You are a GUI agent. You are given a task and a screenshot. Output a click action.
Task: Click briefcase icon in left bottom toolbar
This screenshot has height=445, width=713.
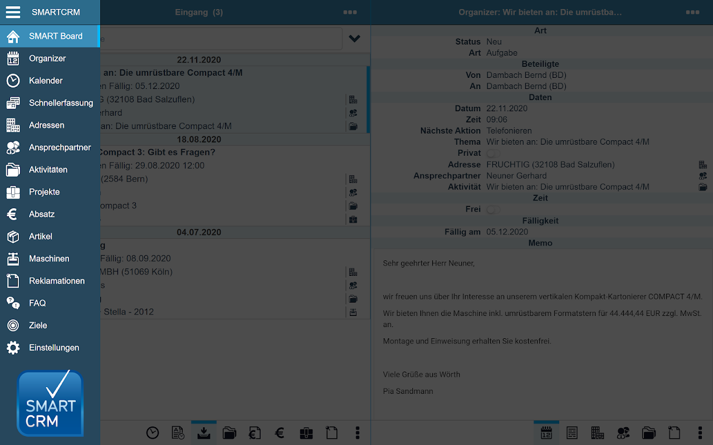pos(306,433)
